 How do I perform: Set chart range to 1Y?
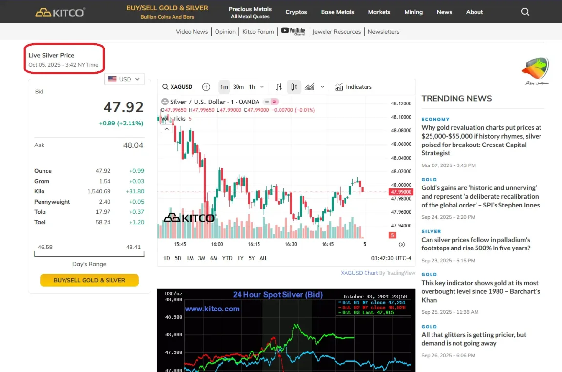240,258
